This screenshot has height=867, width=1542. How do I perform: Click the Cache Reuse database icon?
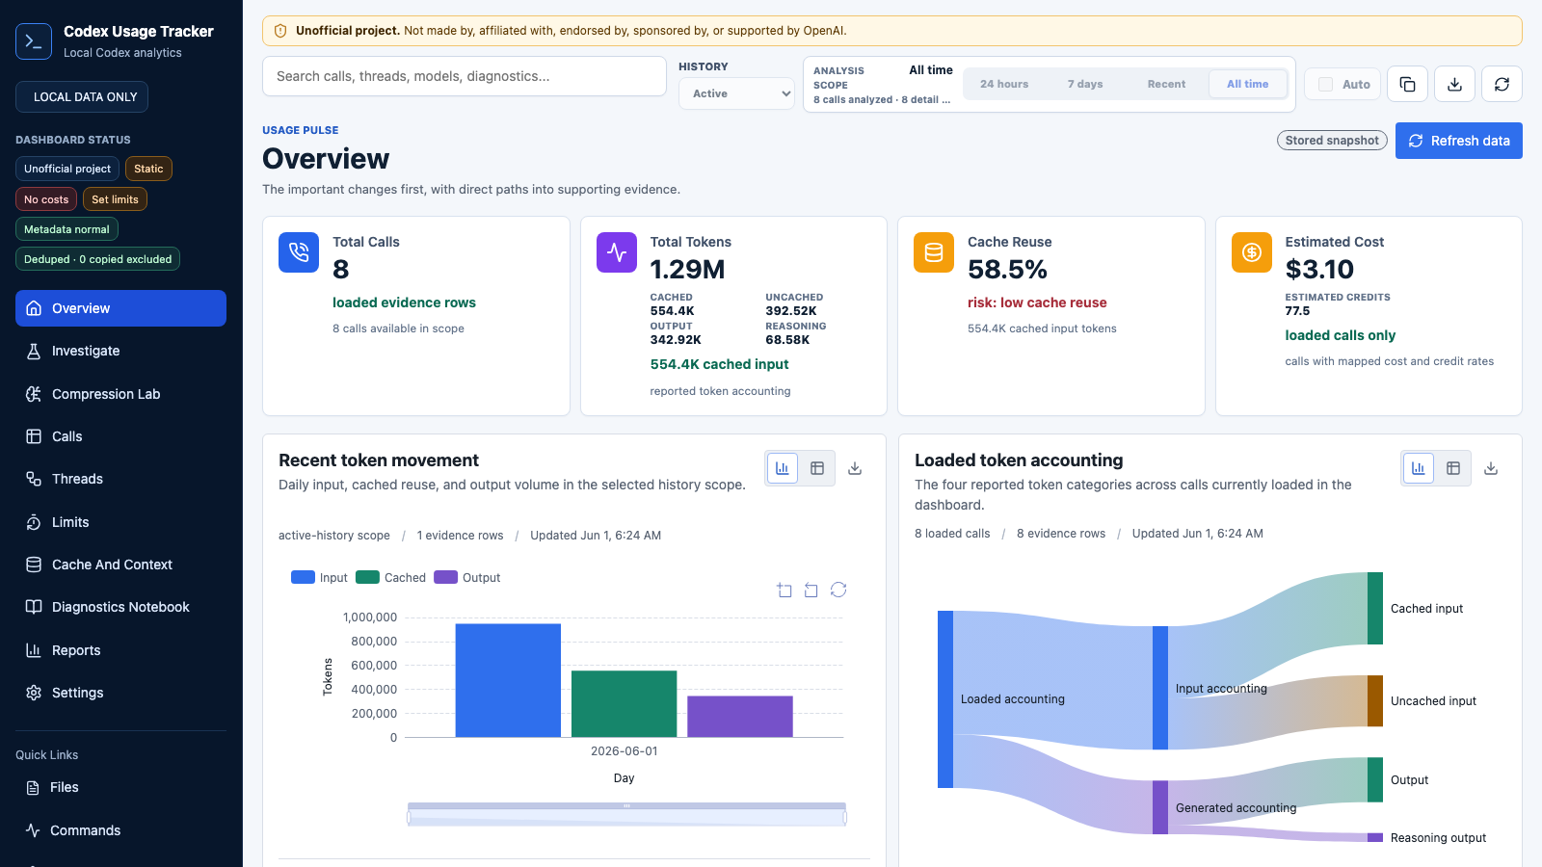click(x=934, y=252)
